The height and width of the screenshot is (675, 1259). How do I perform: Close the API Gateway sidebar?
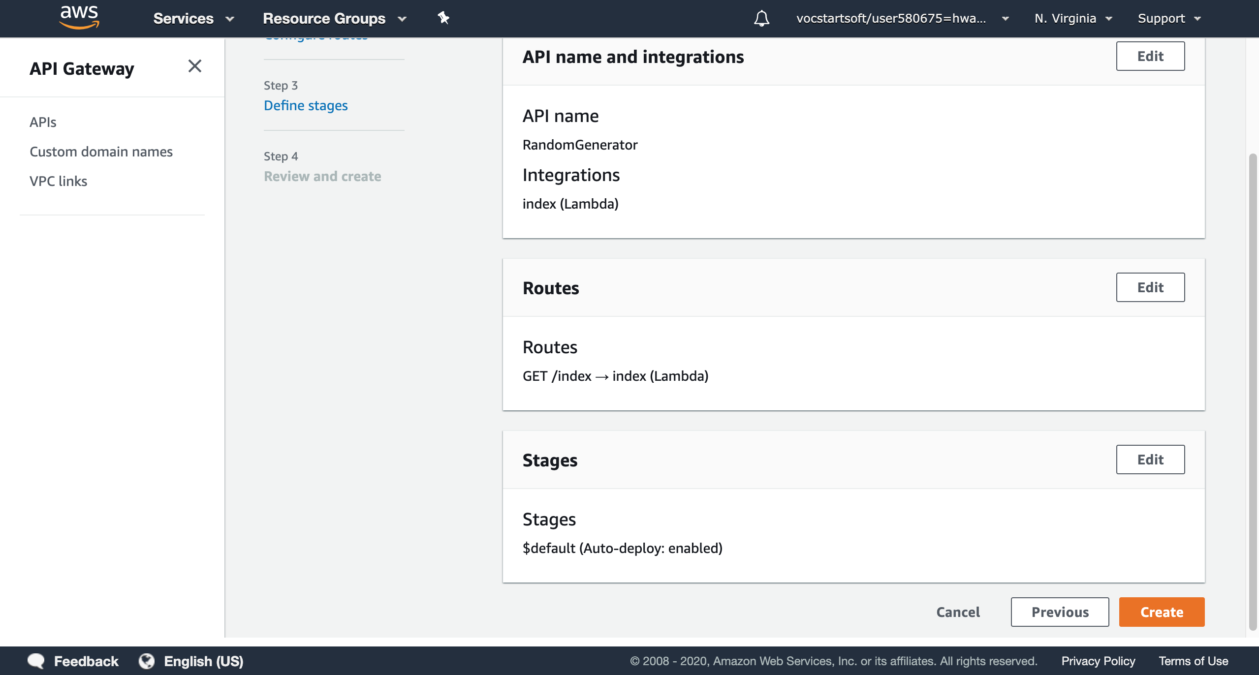coord(195,66)
